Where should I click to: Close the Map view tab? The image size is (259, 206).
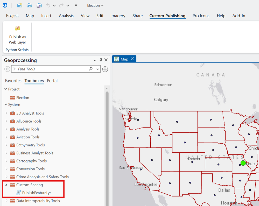click(x=132, y=59)
